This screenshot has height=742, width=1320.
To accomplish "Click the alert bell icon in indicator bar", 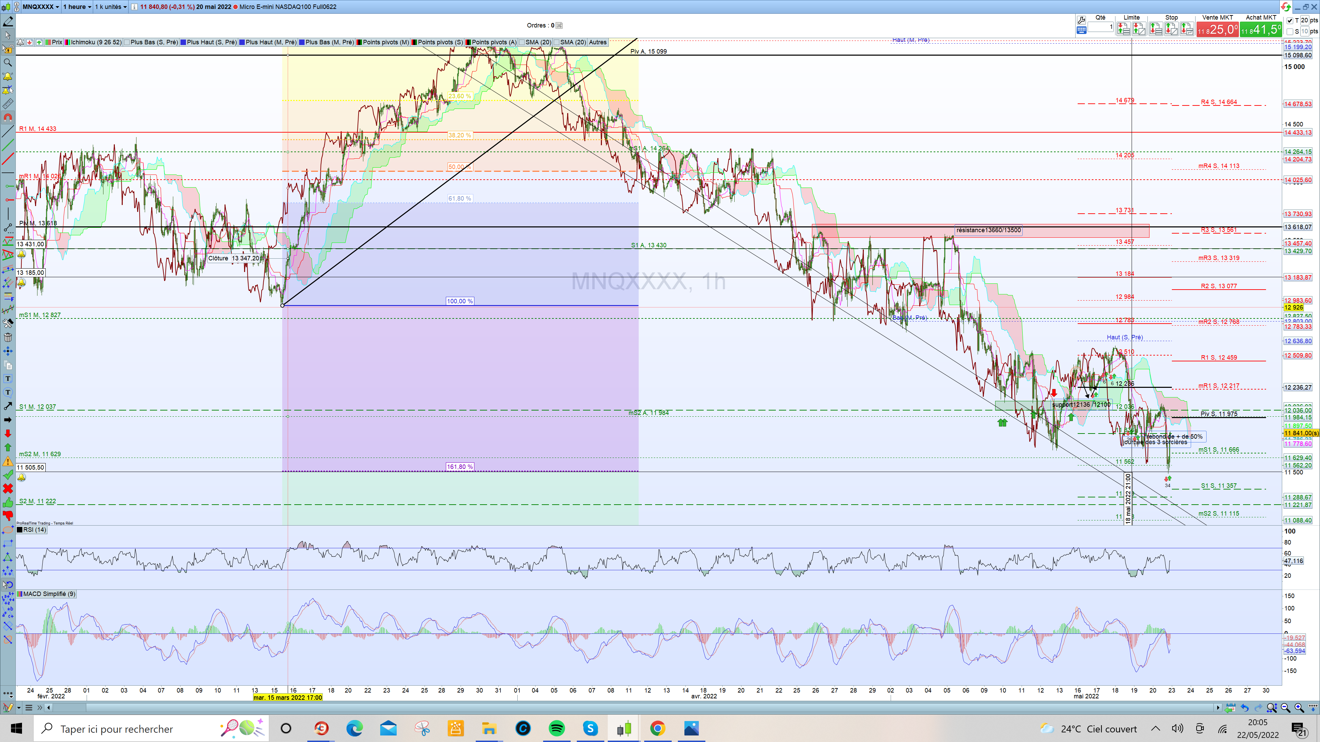I will 21,43.
